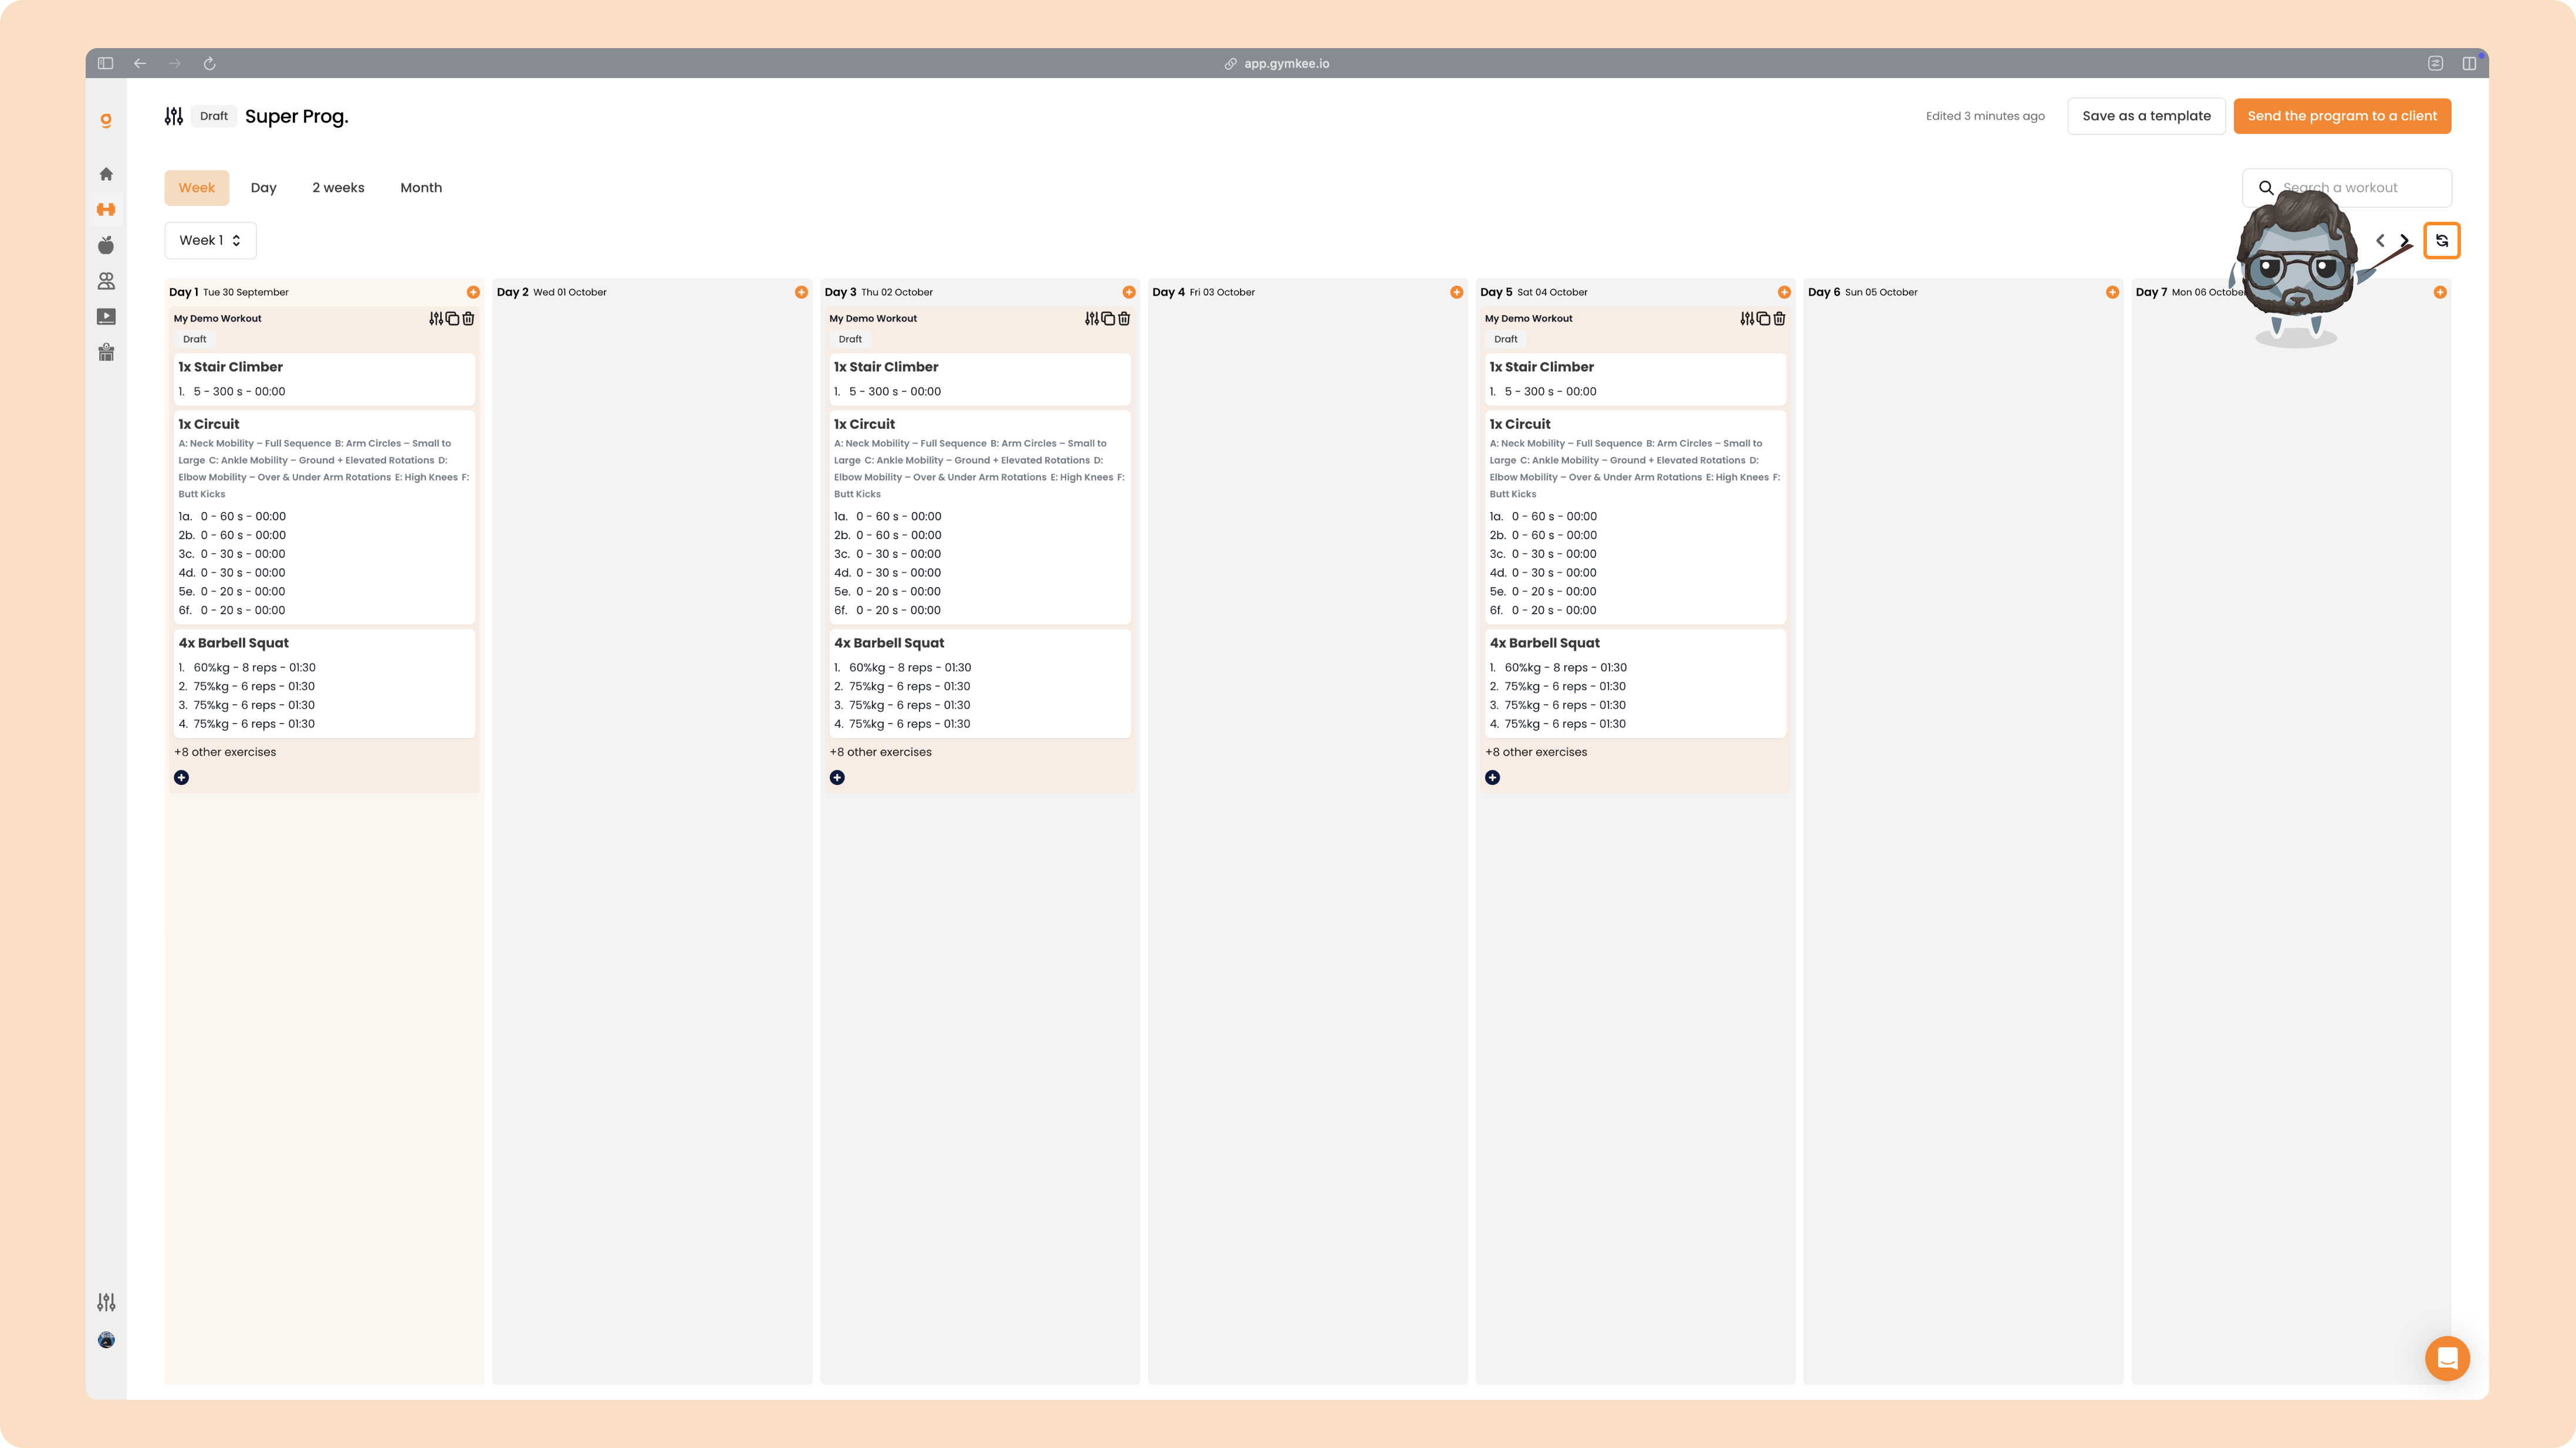
Task: Go to the previous week arrow
Action: [2381, 240]
